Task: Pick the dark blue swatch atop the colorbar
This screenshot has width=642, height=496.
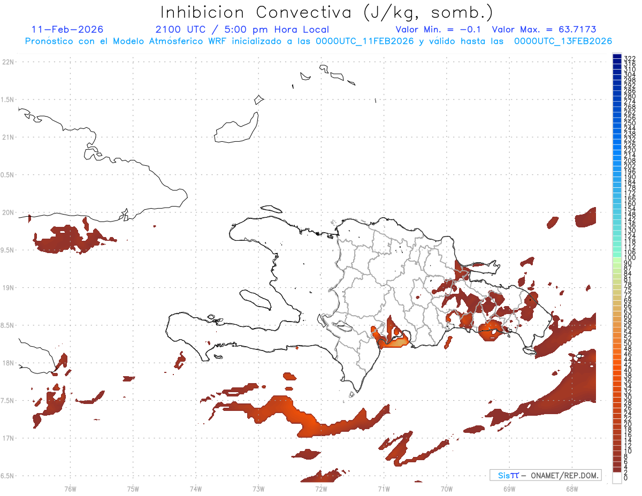Action: pyautogui.click(x=617, y=56)
